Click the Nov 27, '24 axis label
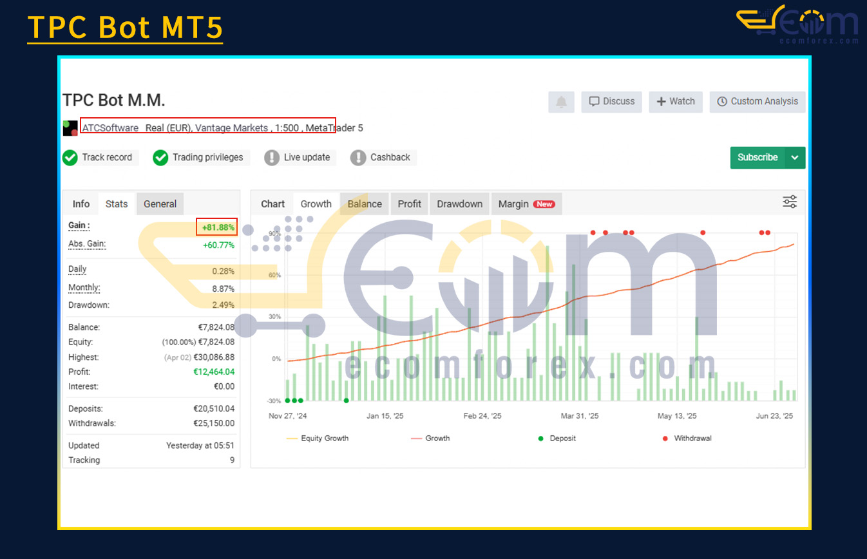 288,416
